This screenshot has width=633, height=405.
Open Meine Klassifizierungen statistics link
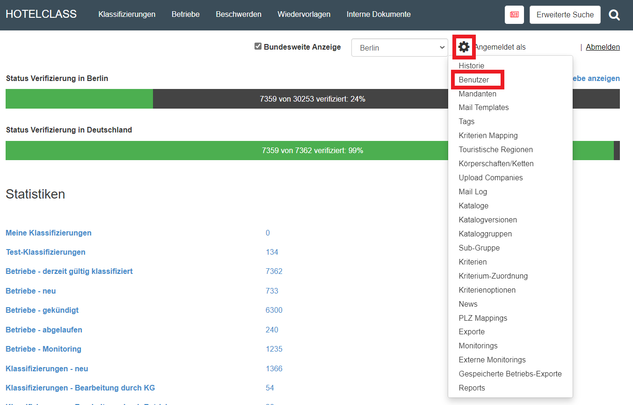(49, 233)
